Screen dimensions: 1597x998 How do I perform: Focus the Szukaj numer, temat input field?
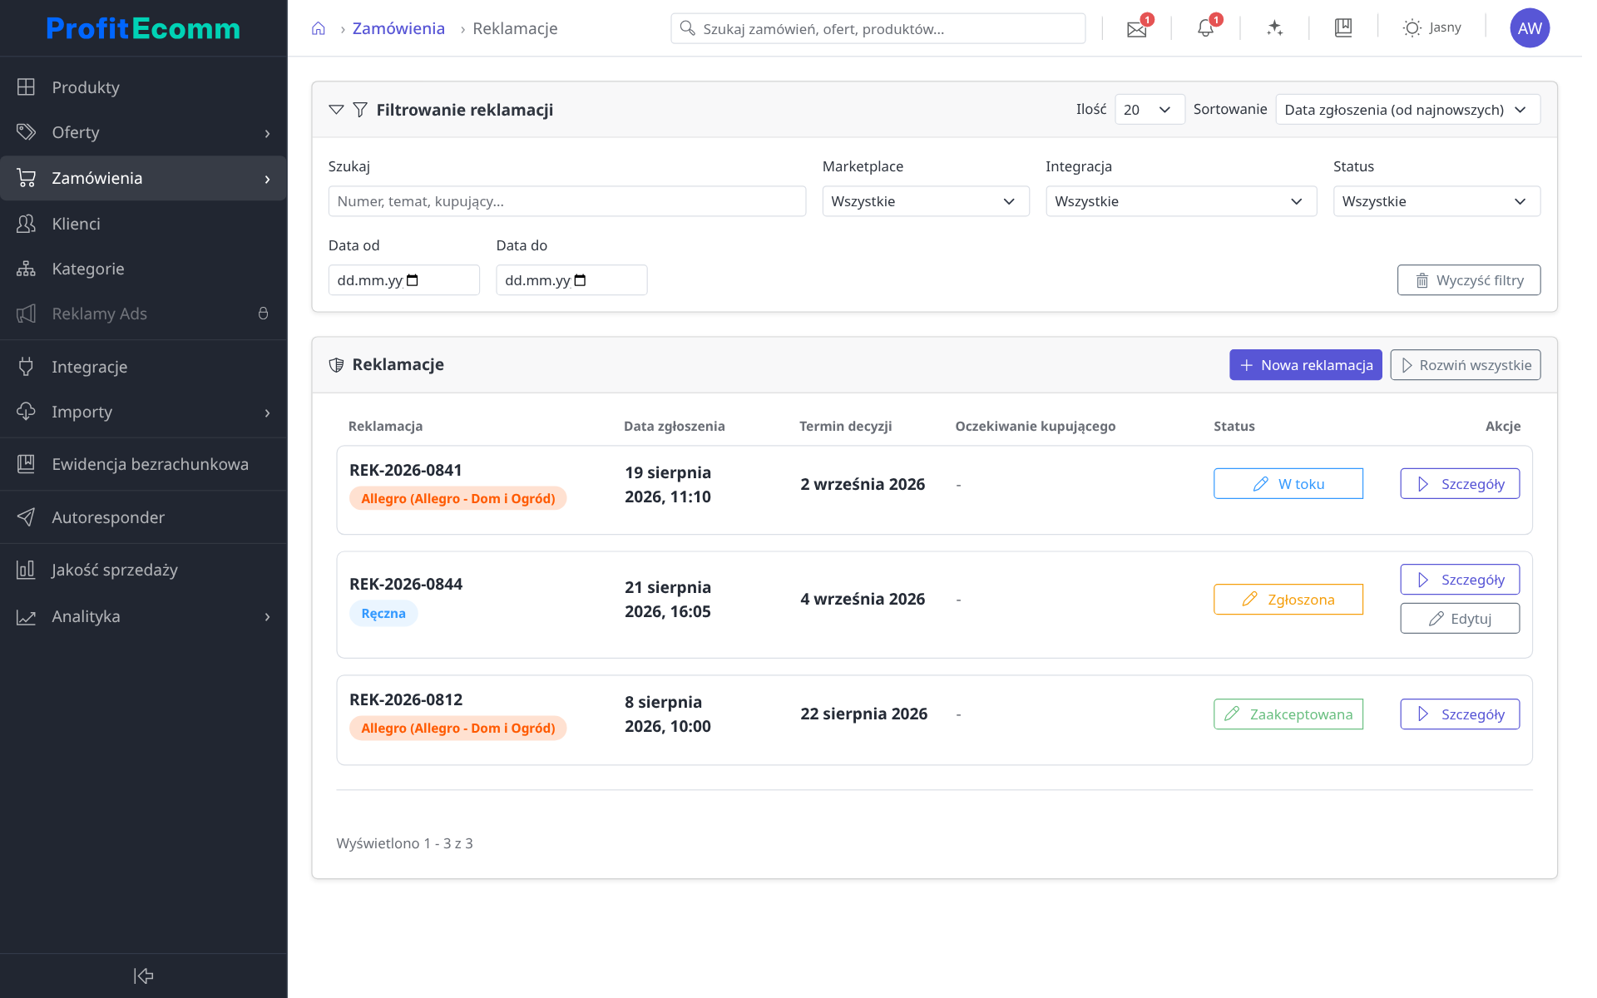click(566, 201)
